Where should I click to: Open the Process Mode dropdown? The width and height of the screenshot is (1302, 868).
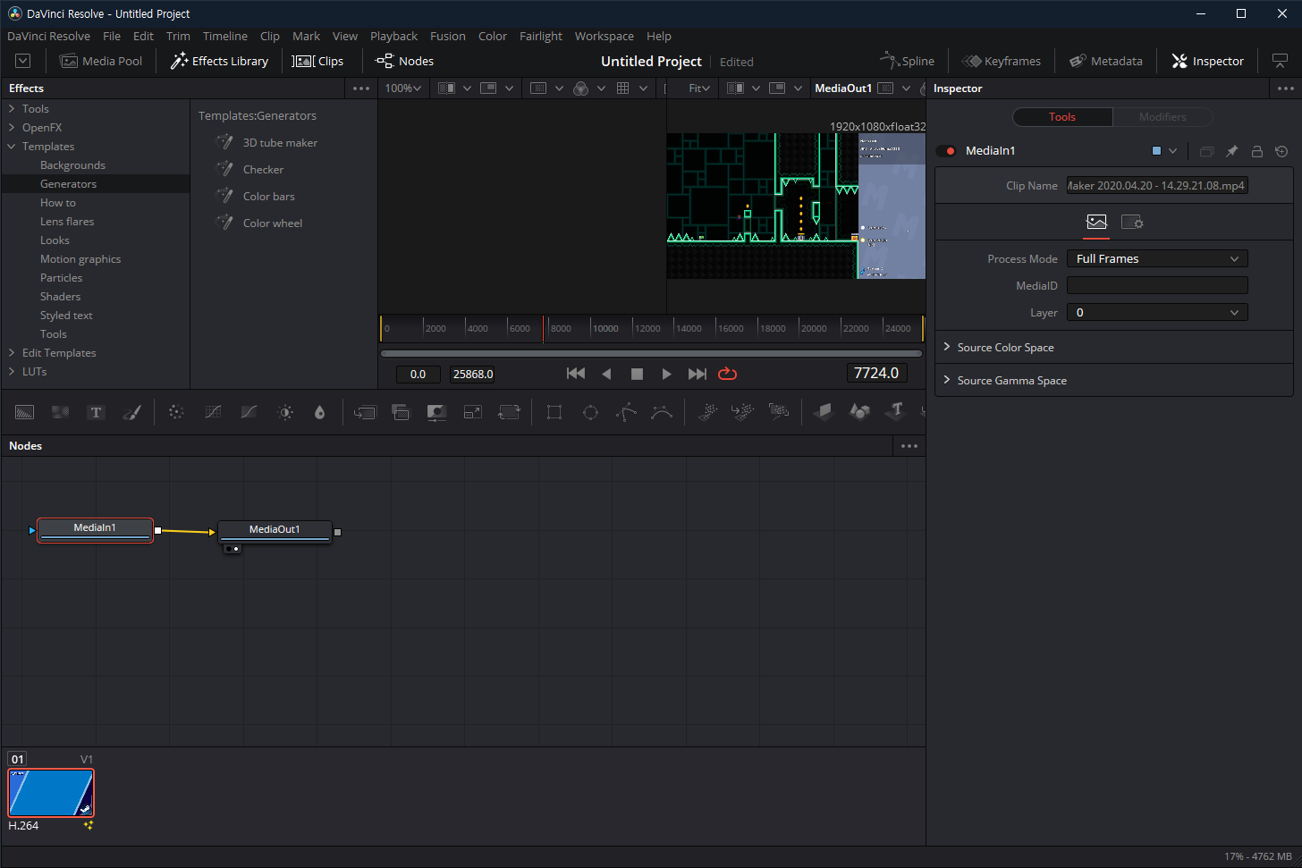click(1156, 258)
